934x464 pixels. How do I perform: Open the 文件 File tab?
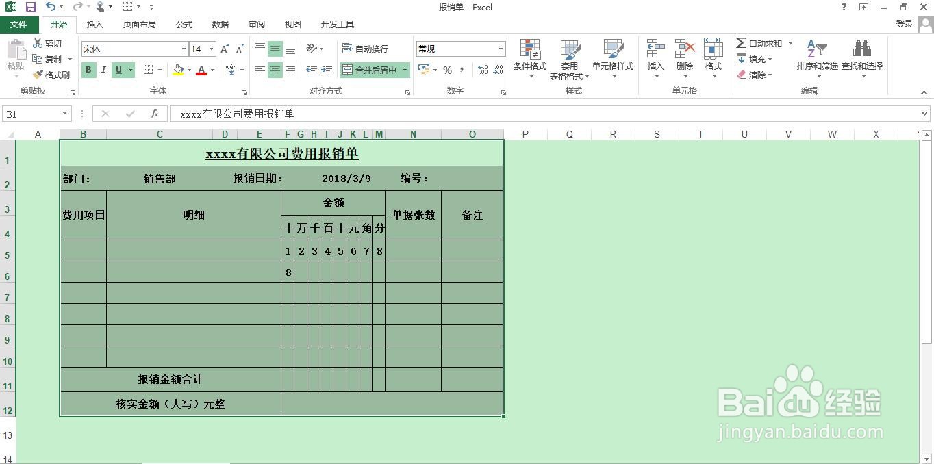coord(18,24)
